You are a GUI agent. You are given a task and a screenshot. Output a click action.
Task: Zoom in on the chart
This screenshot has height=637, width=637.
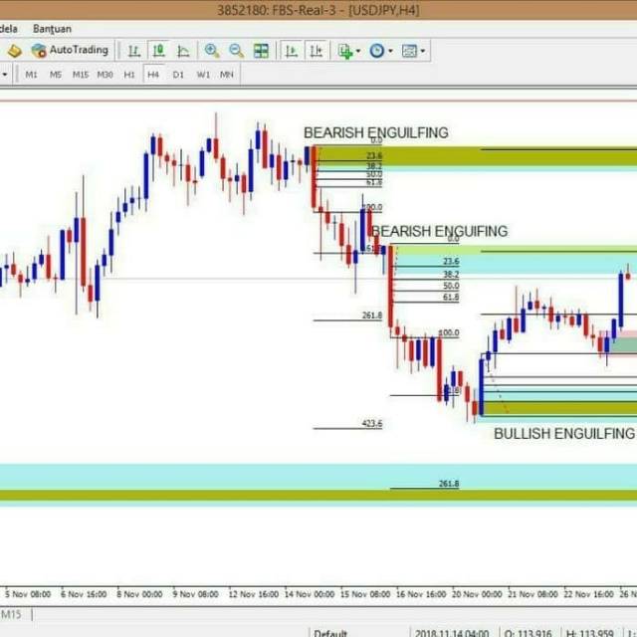click(x=212, y=51)
